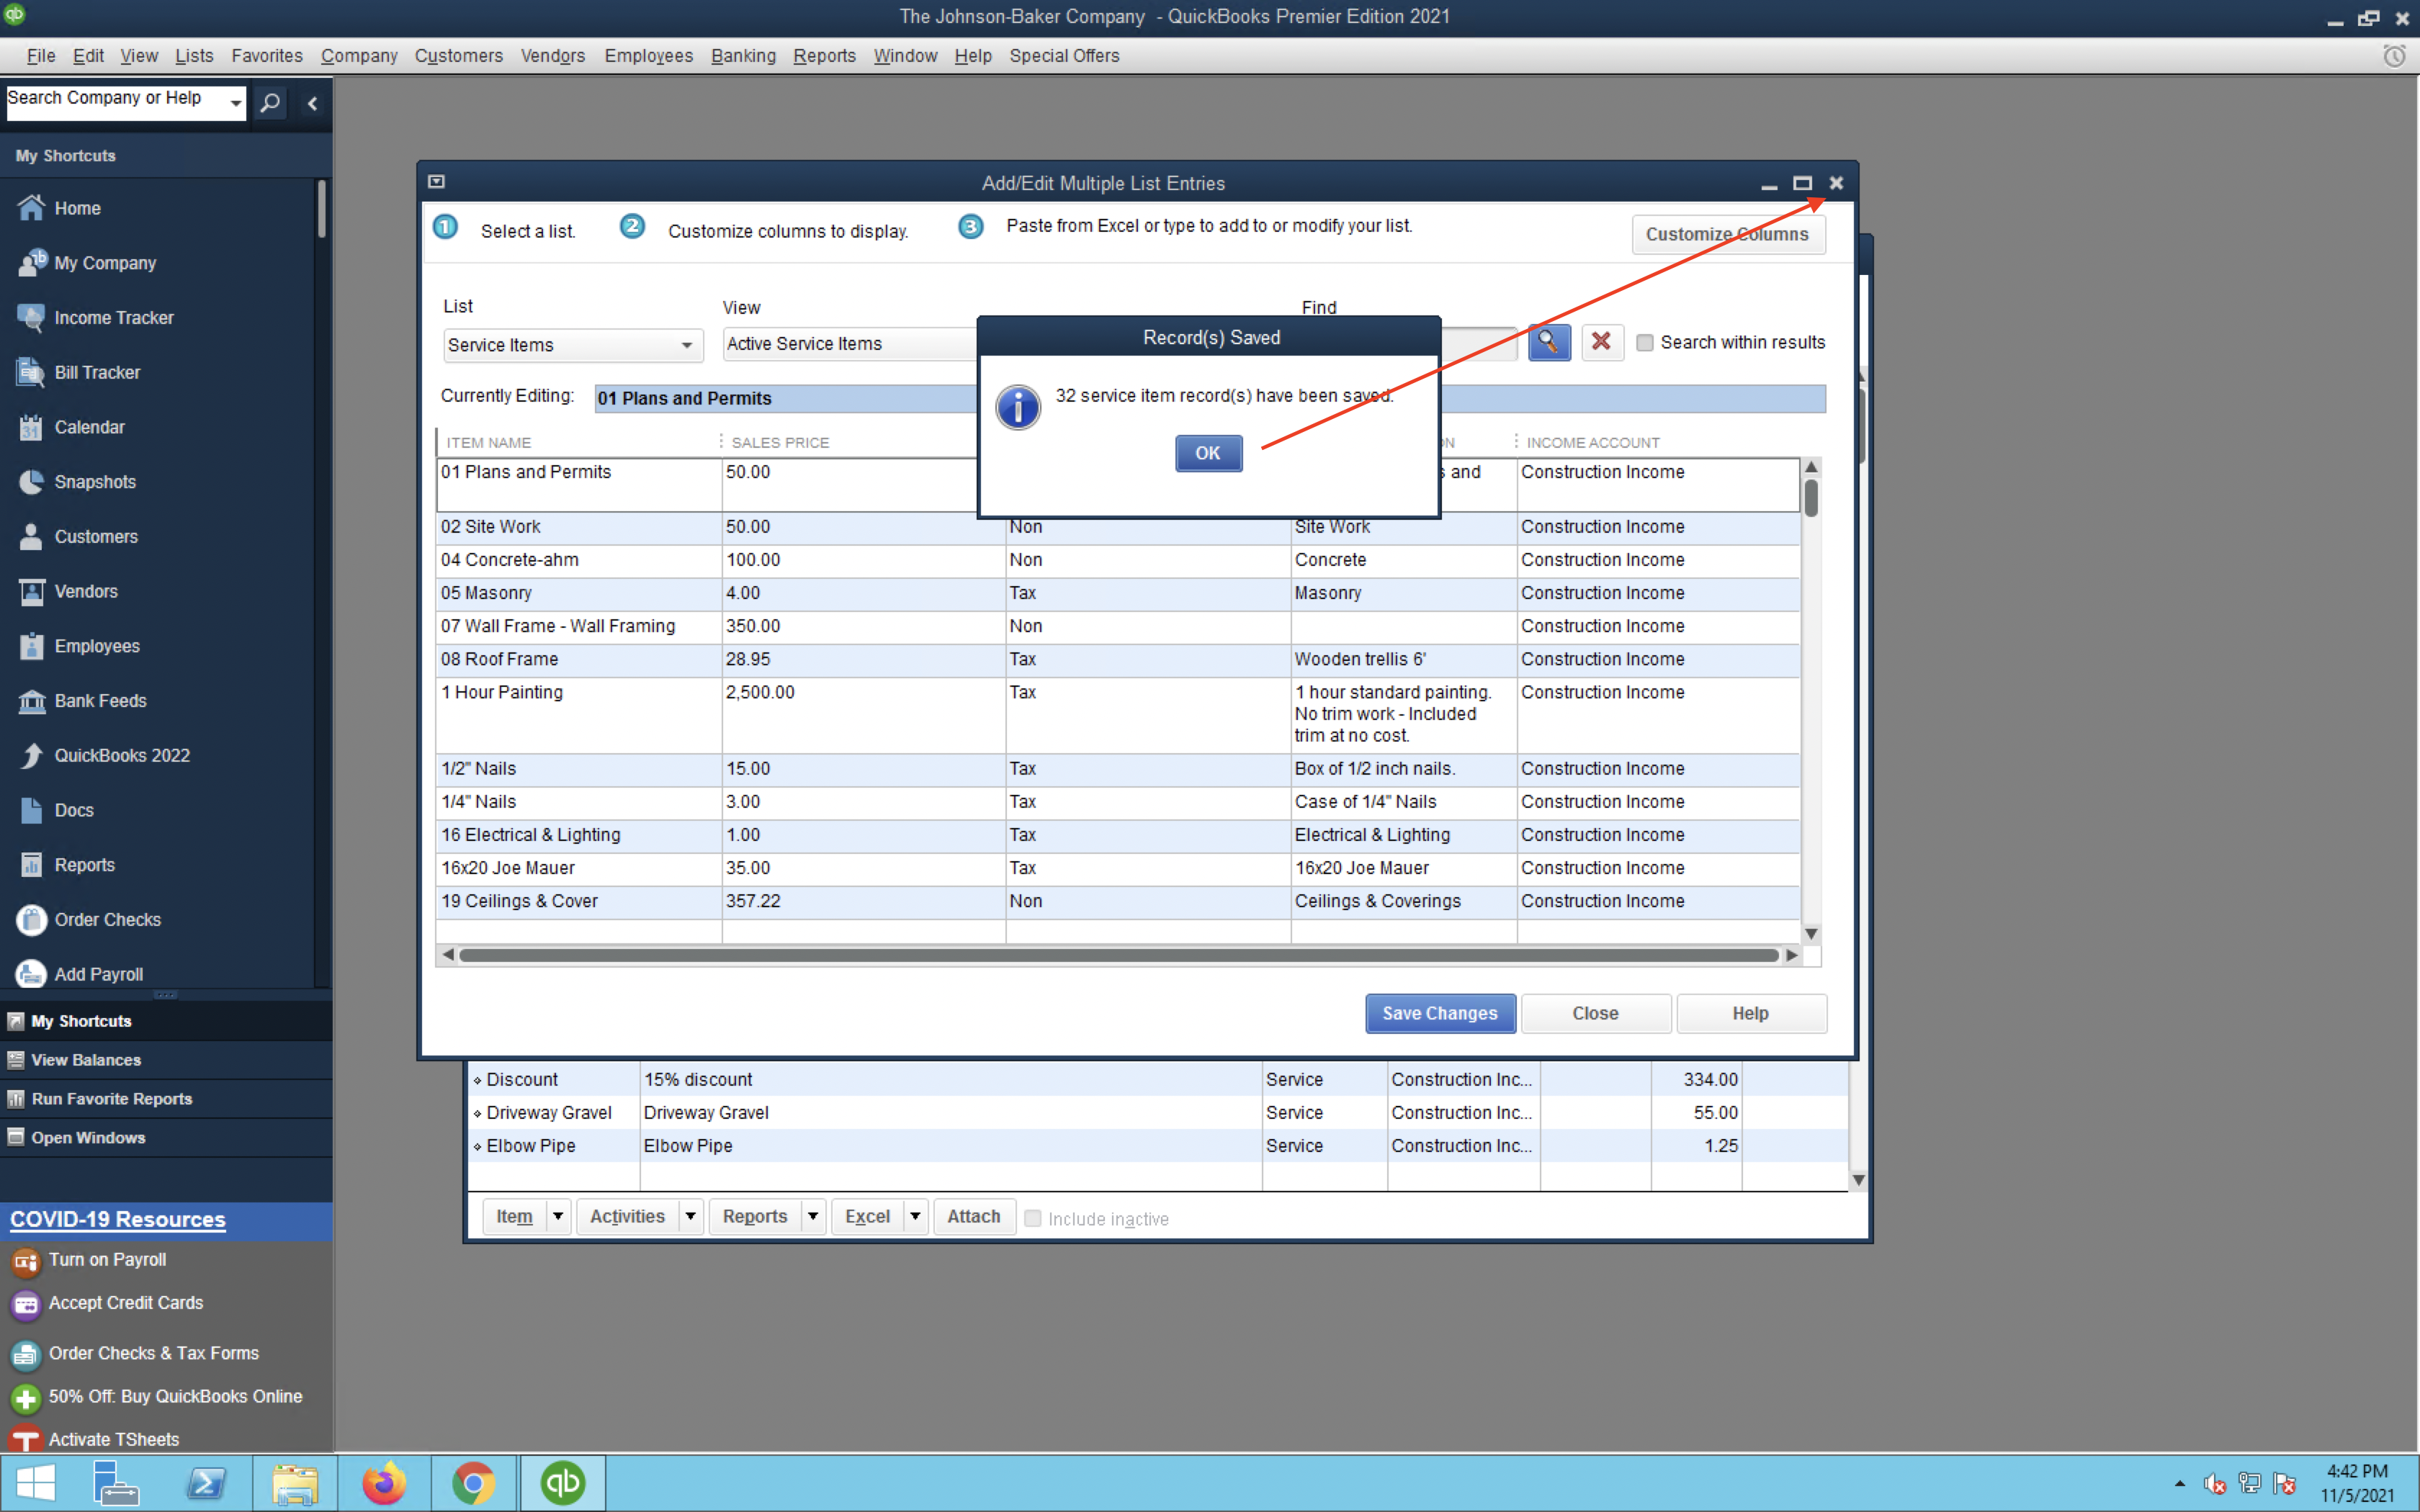The height and width of the screenshot is (1512, 2420).
Task: Open the Help menu in menu bar
Action: point(972,56)
